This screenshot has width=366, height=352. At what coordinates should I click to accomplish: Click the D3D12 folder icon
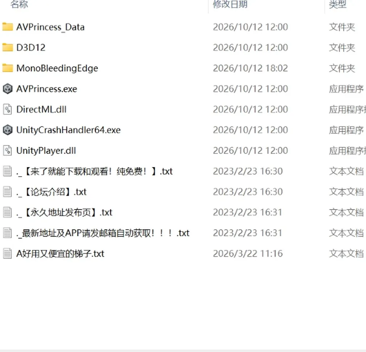click(x=8, y=47)
